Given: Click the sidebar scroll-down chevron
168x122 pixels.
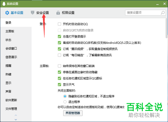Looking at the screenshot, I should coord(16,120).
